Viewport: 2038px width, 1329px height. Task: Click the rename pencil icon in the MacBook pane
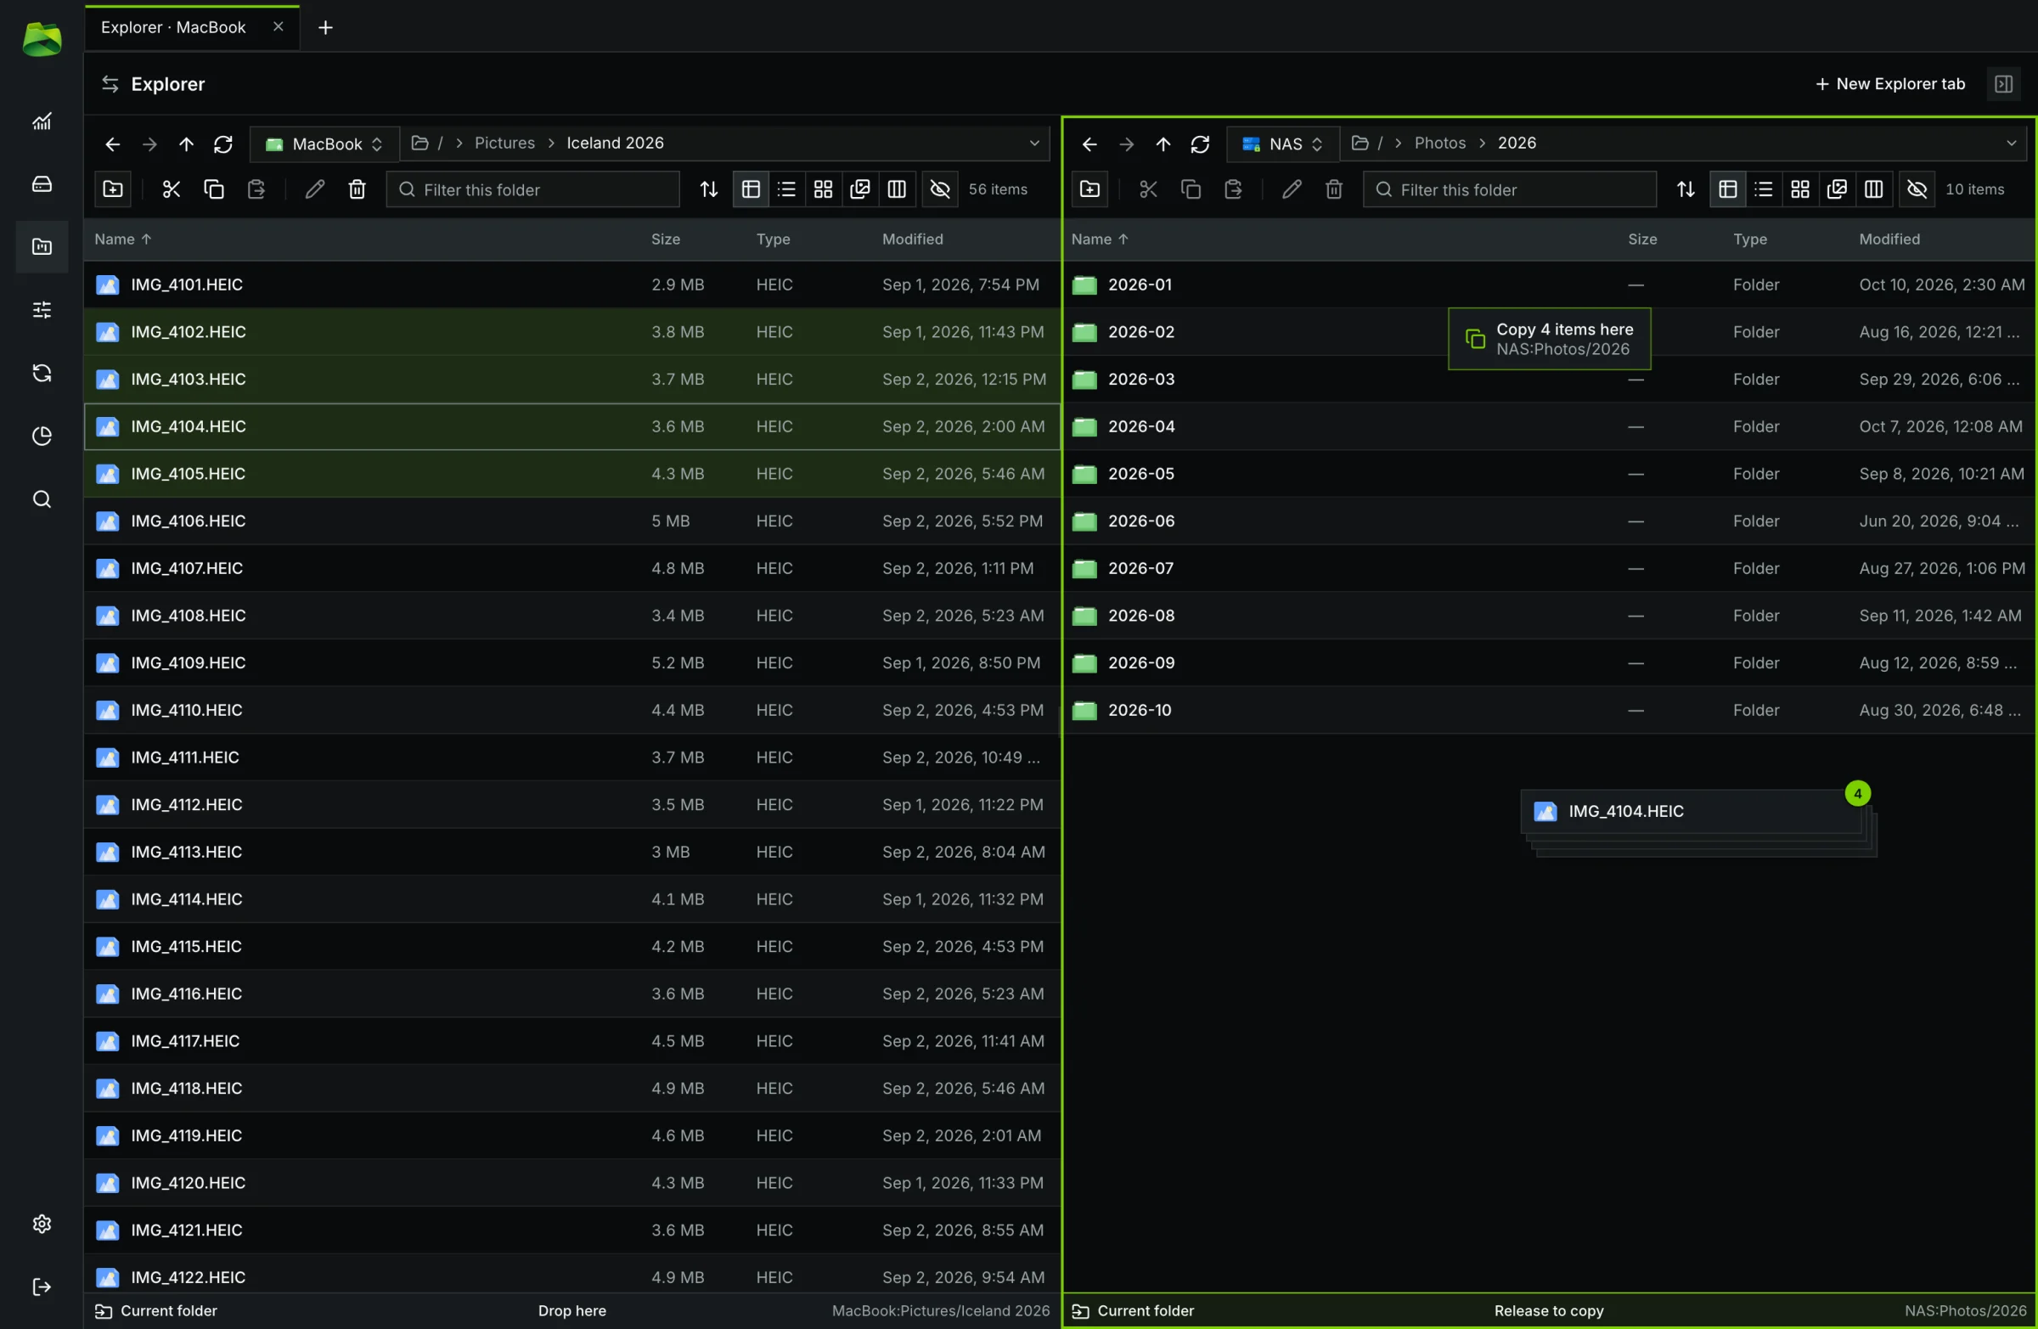click(x=315, y=189)
